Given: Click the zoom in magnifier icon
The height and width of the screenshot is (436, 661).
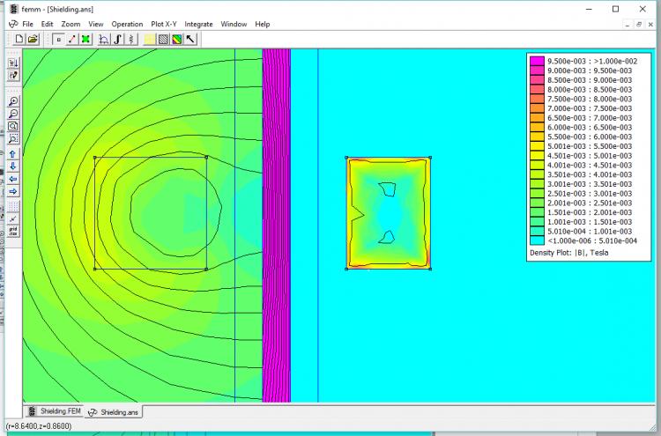Looking at the screenshot, I should point(13,101).
